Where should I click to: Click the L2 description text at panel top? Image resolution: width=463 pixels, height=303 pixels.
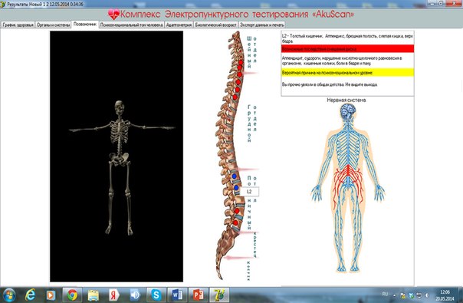(347, 38)
